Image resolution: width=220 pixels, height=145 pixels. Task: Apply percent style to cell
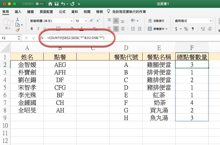click(186, 29)
